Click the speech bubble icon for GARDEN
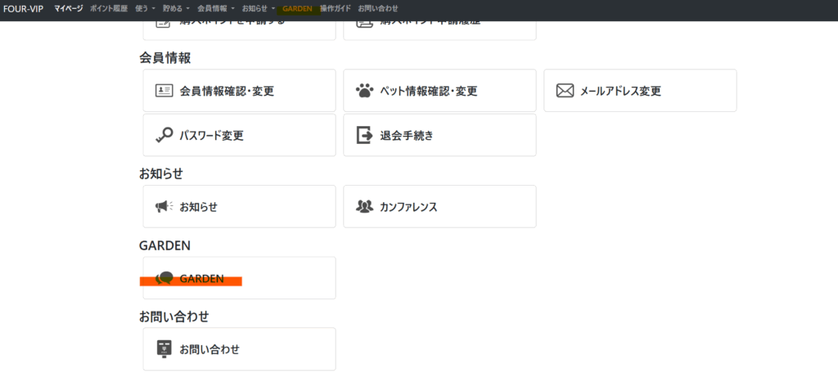Screen dimensions: 838x373 point(164,278)
